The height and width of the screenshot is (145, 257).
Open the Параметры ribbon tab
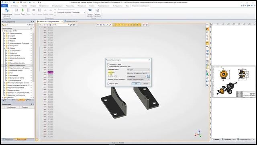70,6
